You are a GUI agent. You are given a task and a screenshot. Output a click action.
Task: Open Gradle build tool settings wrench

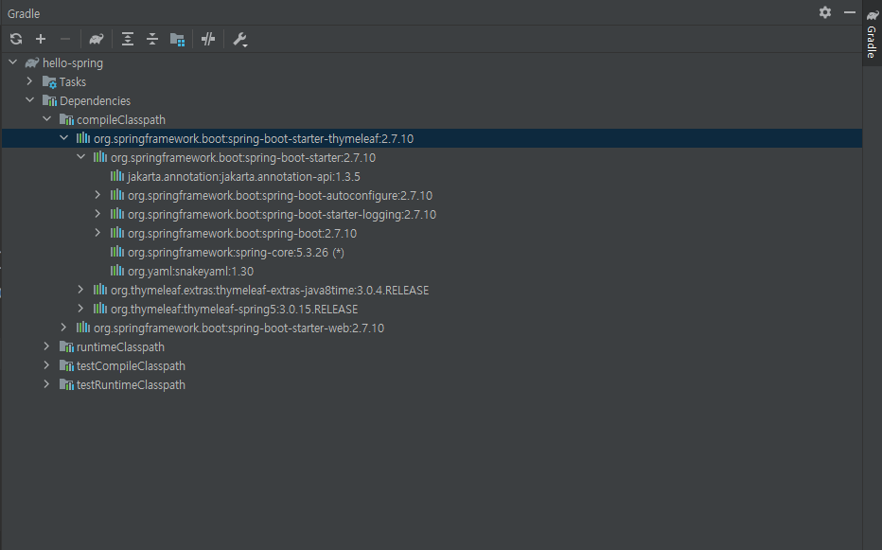[240, 40]
